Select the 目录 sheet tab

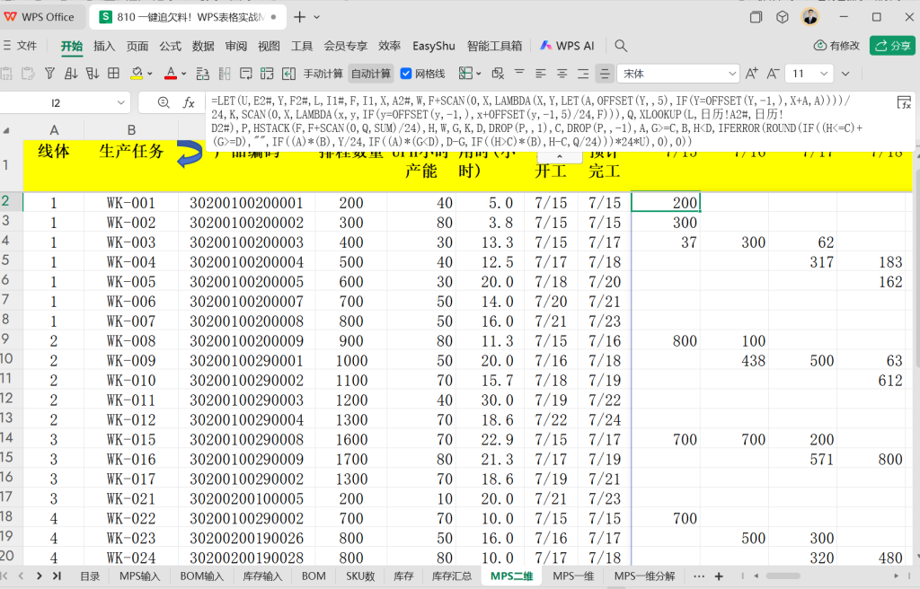tap(90, 576)
